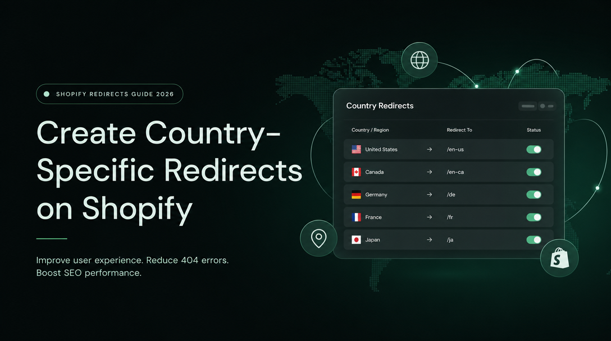
Task: Click the Japan country name
Action: [372, 240]
